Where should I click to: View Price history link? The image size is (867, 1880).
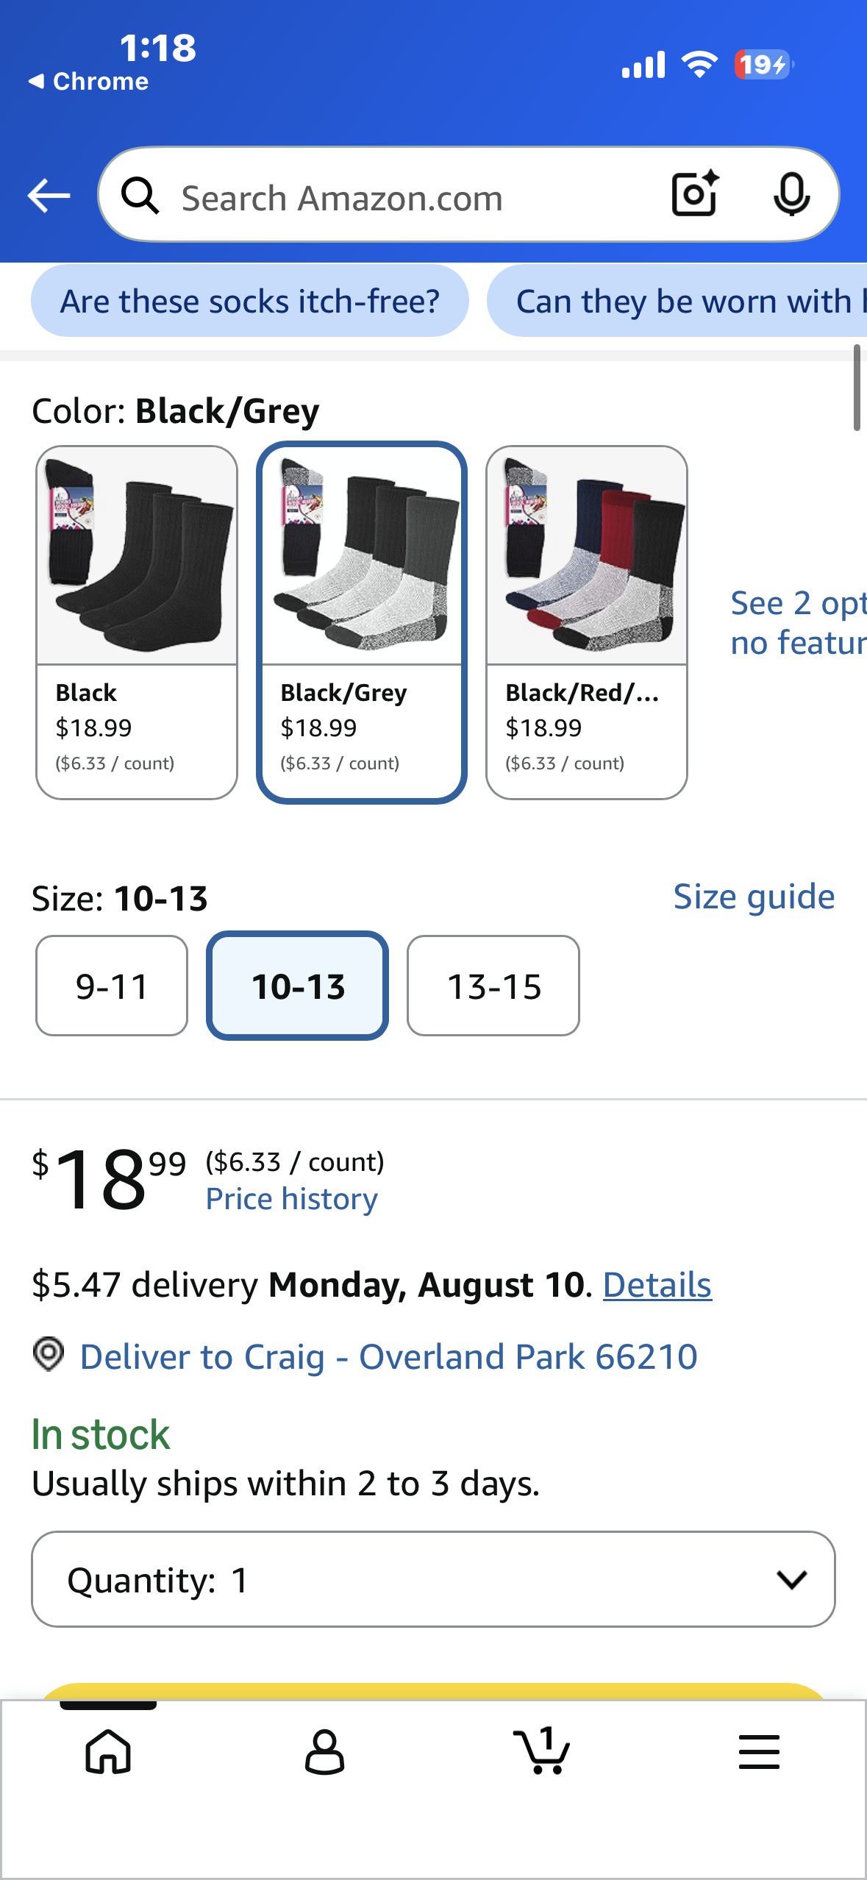pos(292,1199)
